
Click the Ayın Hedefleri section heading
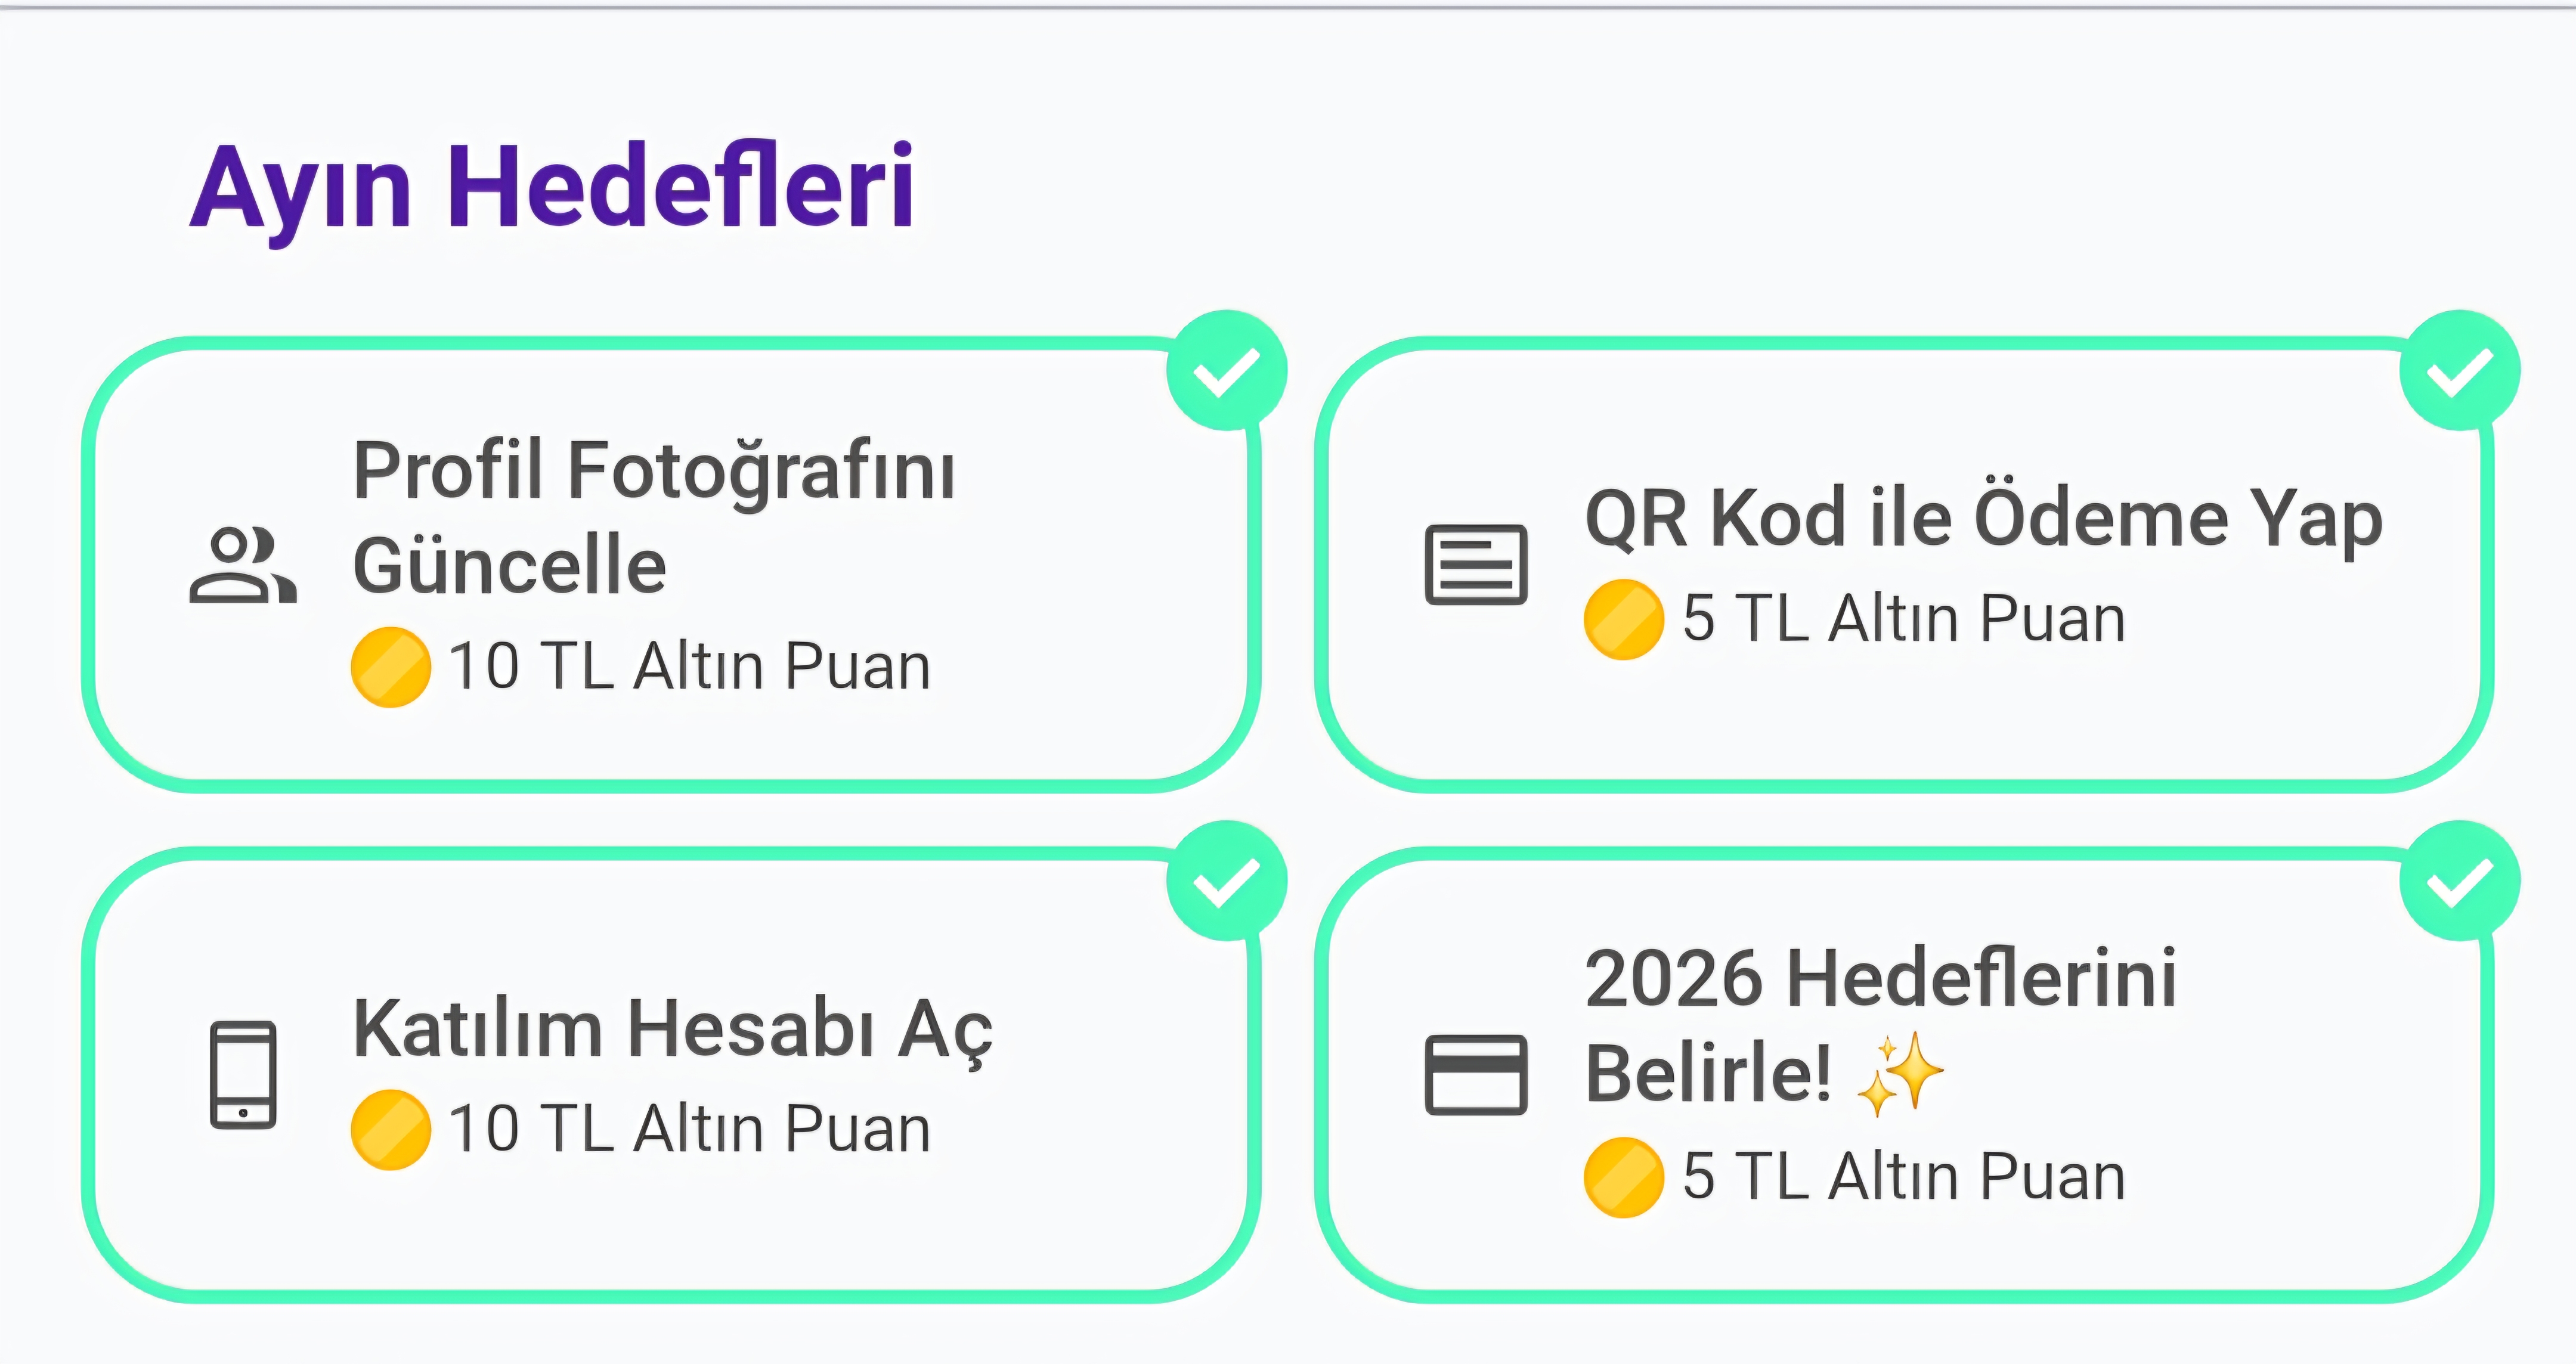coord(552,188)
